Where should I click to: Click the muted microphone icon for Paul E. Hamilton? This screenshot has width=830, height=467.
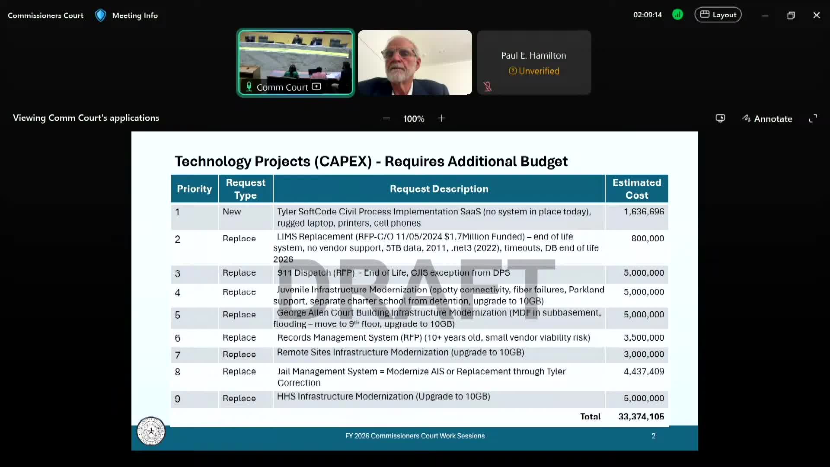tap(487, 86)
